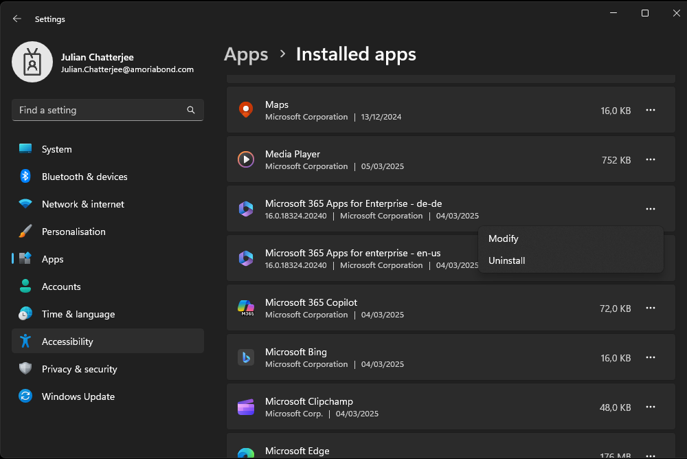
Task: Toggle more options for Microsoft 365 de-de
Action: click(651, 209)
